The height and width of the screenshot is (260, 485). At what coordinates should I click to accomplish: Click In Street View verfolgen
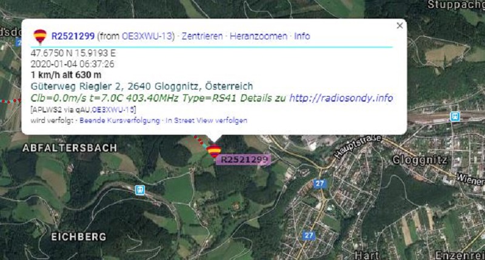[x=206, y=120]
